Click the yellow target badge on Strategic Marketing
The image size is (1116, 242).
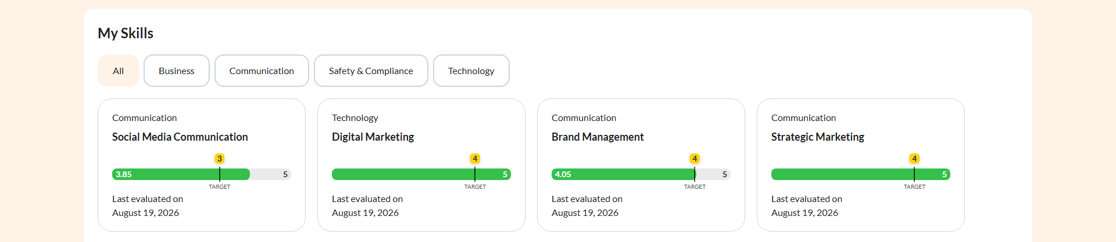[914, 159]
